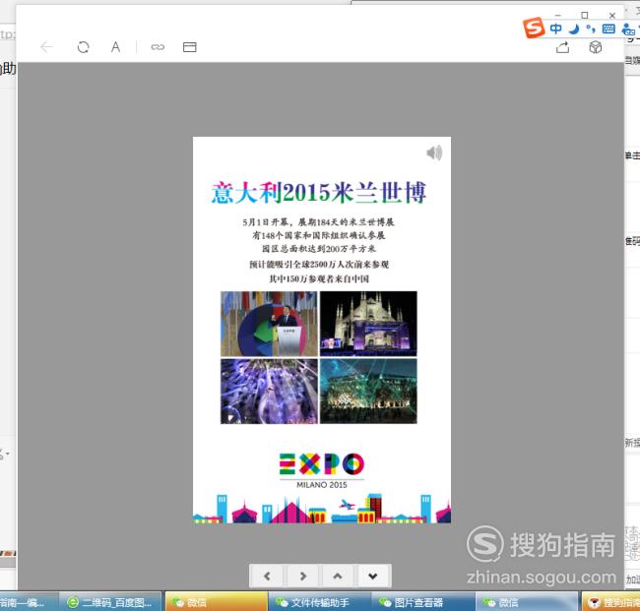Open the Sogou input user account icon
The image size is (640, 611).
[x=628, y=29]
